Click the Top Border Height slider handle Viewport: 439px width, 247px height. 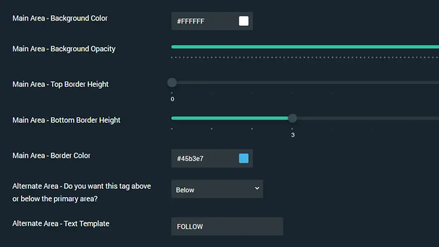[172, 82]
